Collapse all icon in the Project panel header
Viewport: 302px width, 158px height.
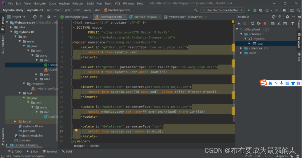click(41, 17)
